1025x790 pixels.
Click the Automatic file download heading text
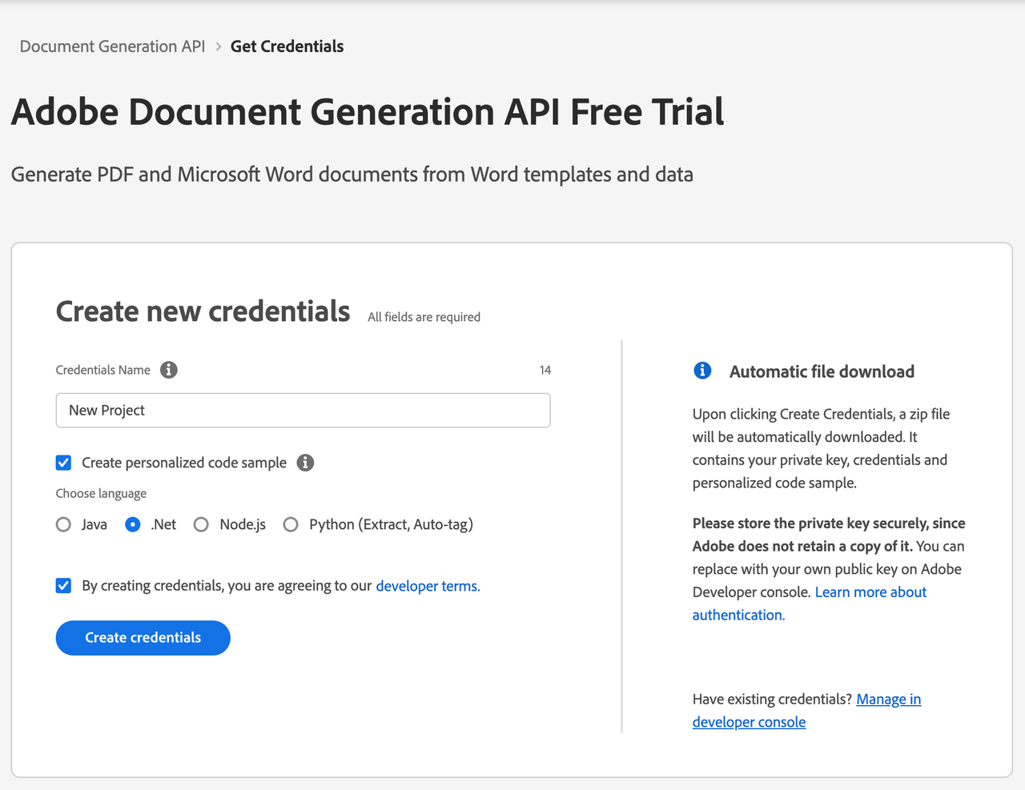point(822,371)
